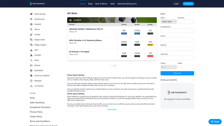
Task: Open FK Karvan v FC Kapaz event
Action: click(x=79, y=52)
